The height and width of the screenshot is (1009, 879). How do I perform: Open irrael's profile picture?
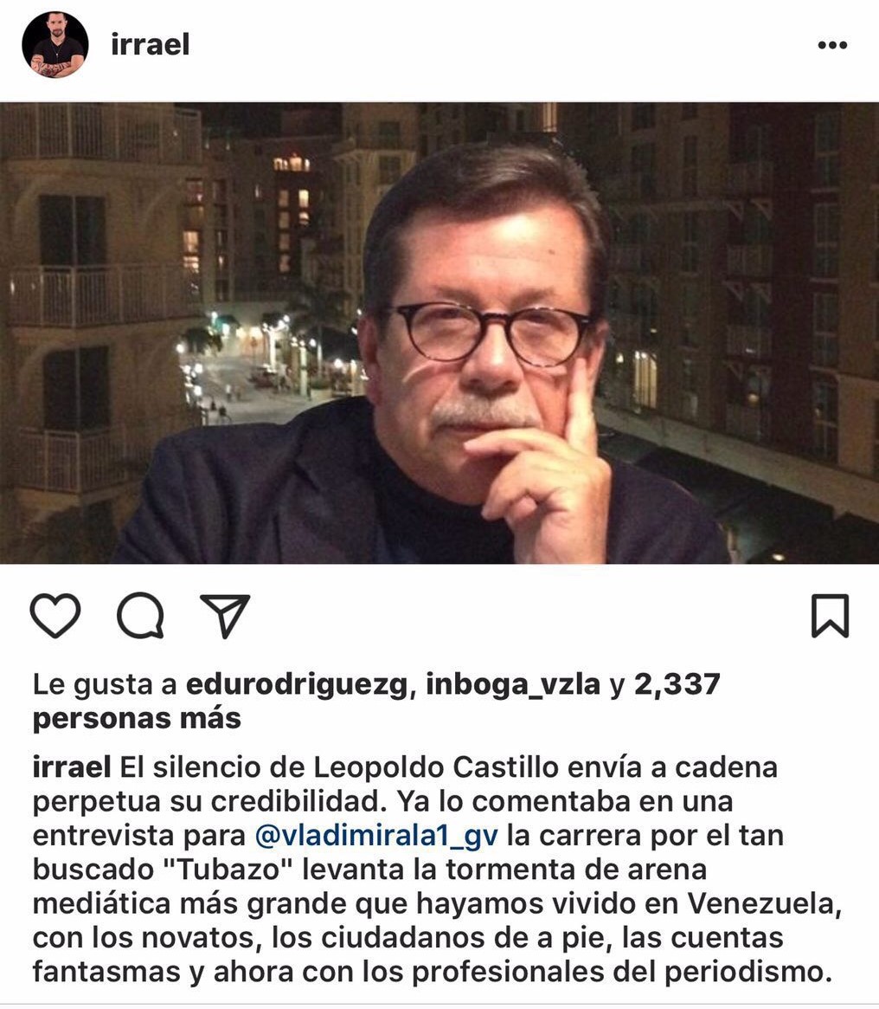pyautogui.click(x=55, y=45)
